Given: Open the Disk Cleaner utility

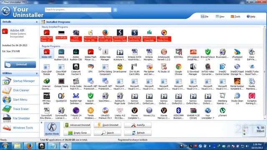Looking at the screenshot, I should click(x=20, y=90).
